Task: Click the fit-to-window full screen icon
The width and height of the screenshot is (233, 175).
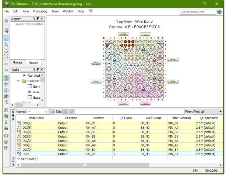Action: pyautogui.click(x=6, y=56)
